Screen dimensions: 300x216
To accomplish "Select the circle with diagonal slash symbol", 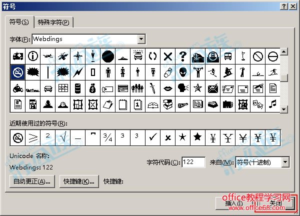I will pyautogui.click(x=258, y=56).
